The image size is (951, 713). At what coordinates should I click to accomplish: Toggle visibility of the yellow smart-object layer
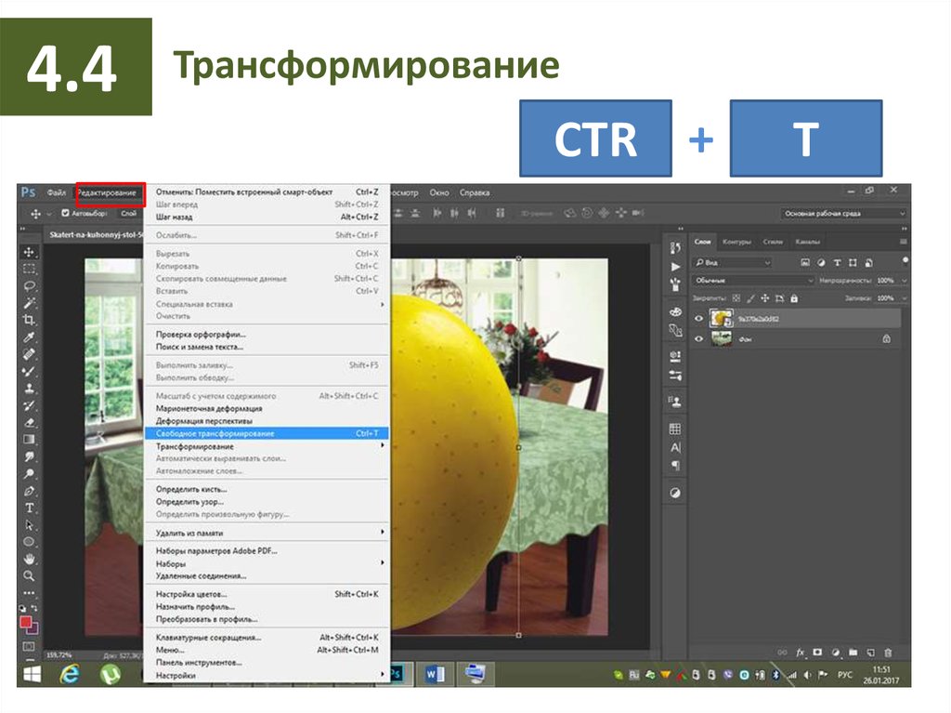699,318
